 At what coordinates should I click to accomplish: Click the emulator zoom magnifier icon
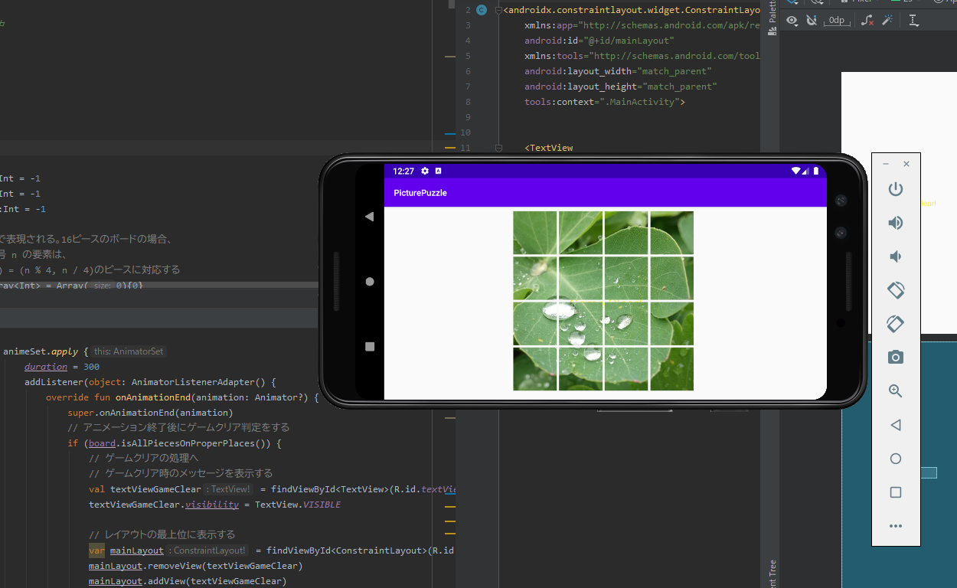(895, 390)
